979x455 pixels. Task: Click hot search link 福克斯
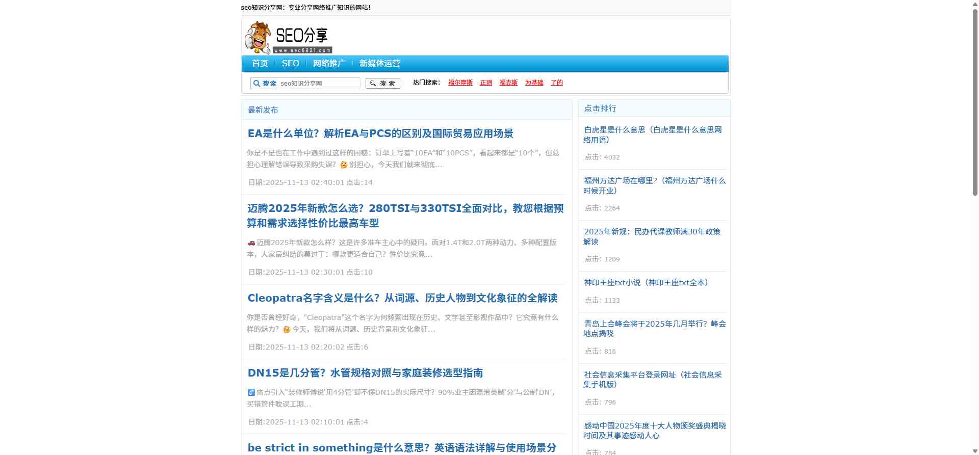[508, 83]
